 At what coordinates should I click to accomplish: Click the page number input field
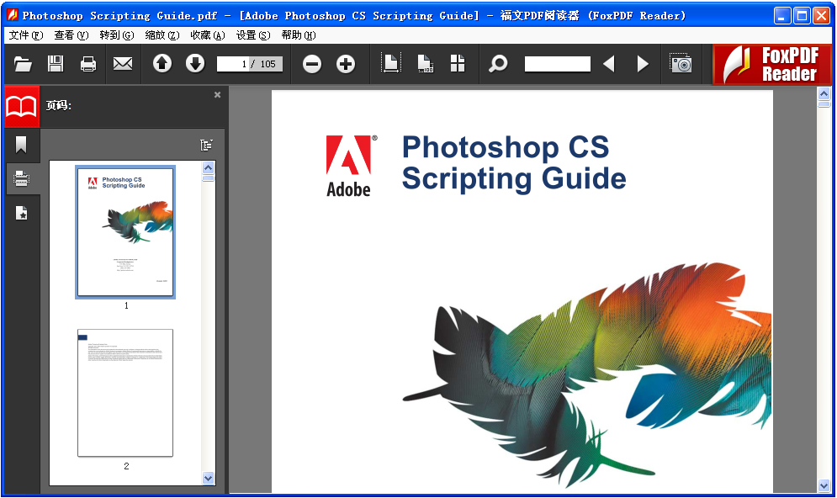249,64
